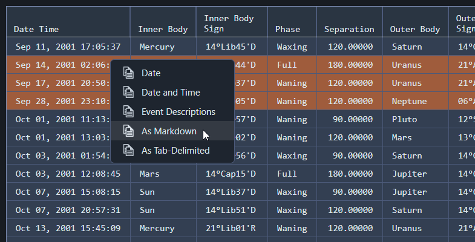Click Mercury in the Oct 13 row

click(x=157, y=229)
